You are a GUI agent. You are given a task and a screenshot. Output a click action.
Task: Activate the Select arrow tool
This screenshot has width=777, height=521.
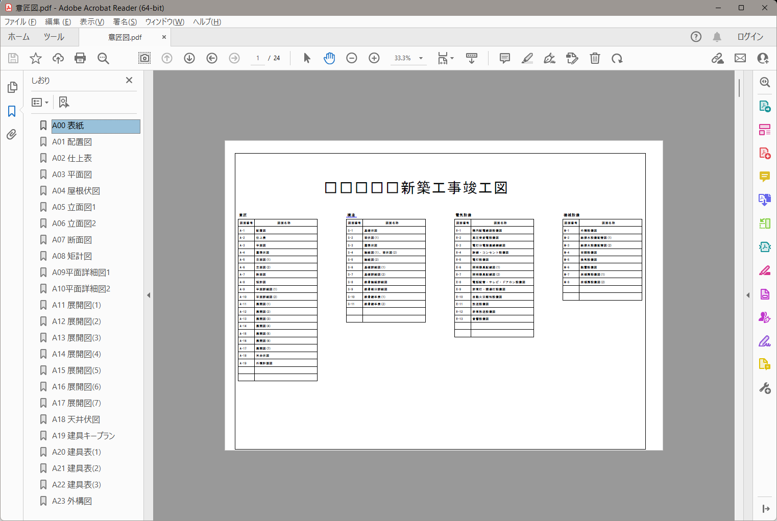tap(307, 58)
